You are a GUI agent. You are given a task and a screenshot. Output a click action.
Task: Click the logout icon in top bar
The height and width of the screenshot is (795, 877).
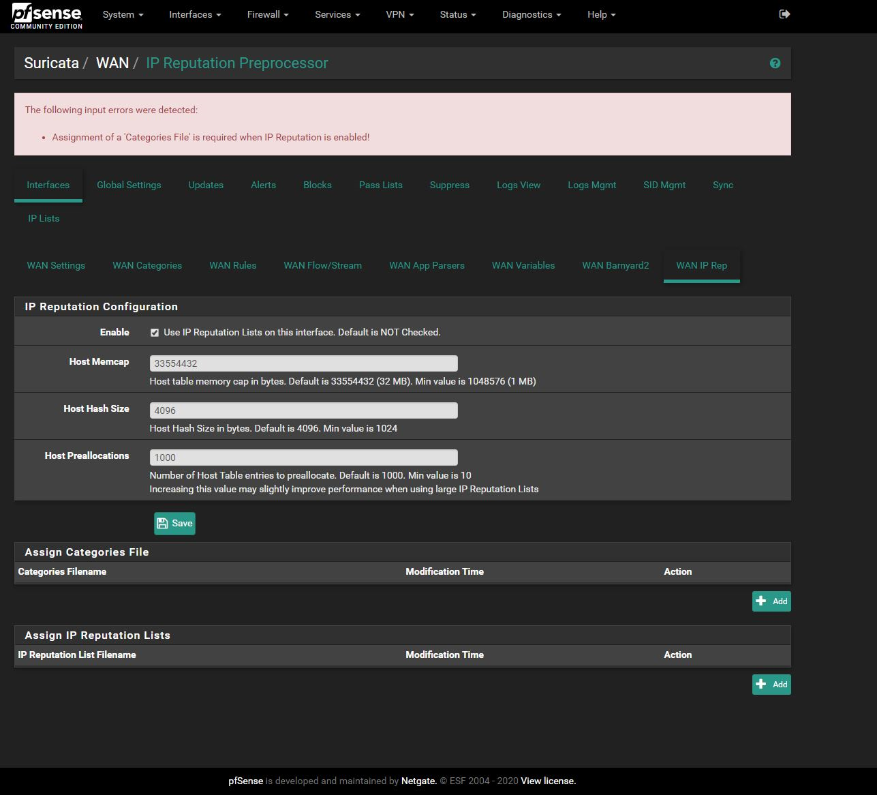point(784,14)
